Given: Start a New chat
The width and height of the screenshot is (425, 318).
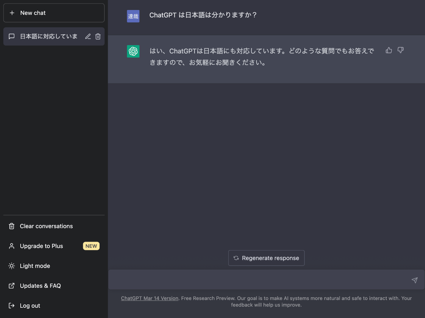Looking at the screenshot, I should pos(54,13).
